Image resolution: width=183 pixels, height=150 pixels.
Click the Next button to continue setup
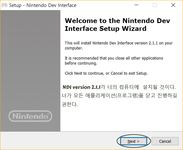pyautogui.click(x=134, y=141)
